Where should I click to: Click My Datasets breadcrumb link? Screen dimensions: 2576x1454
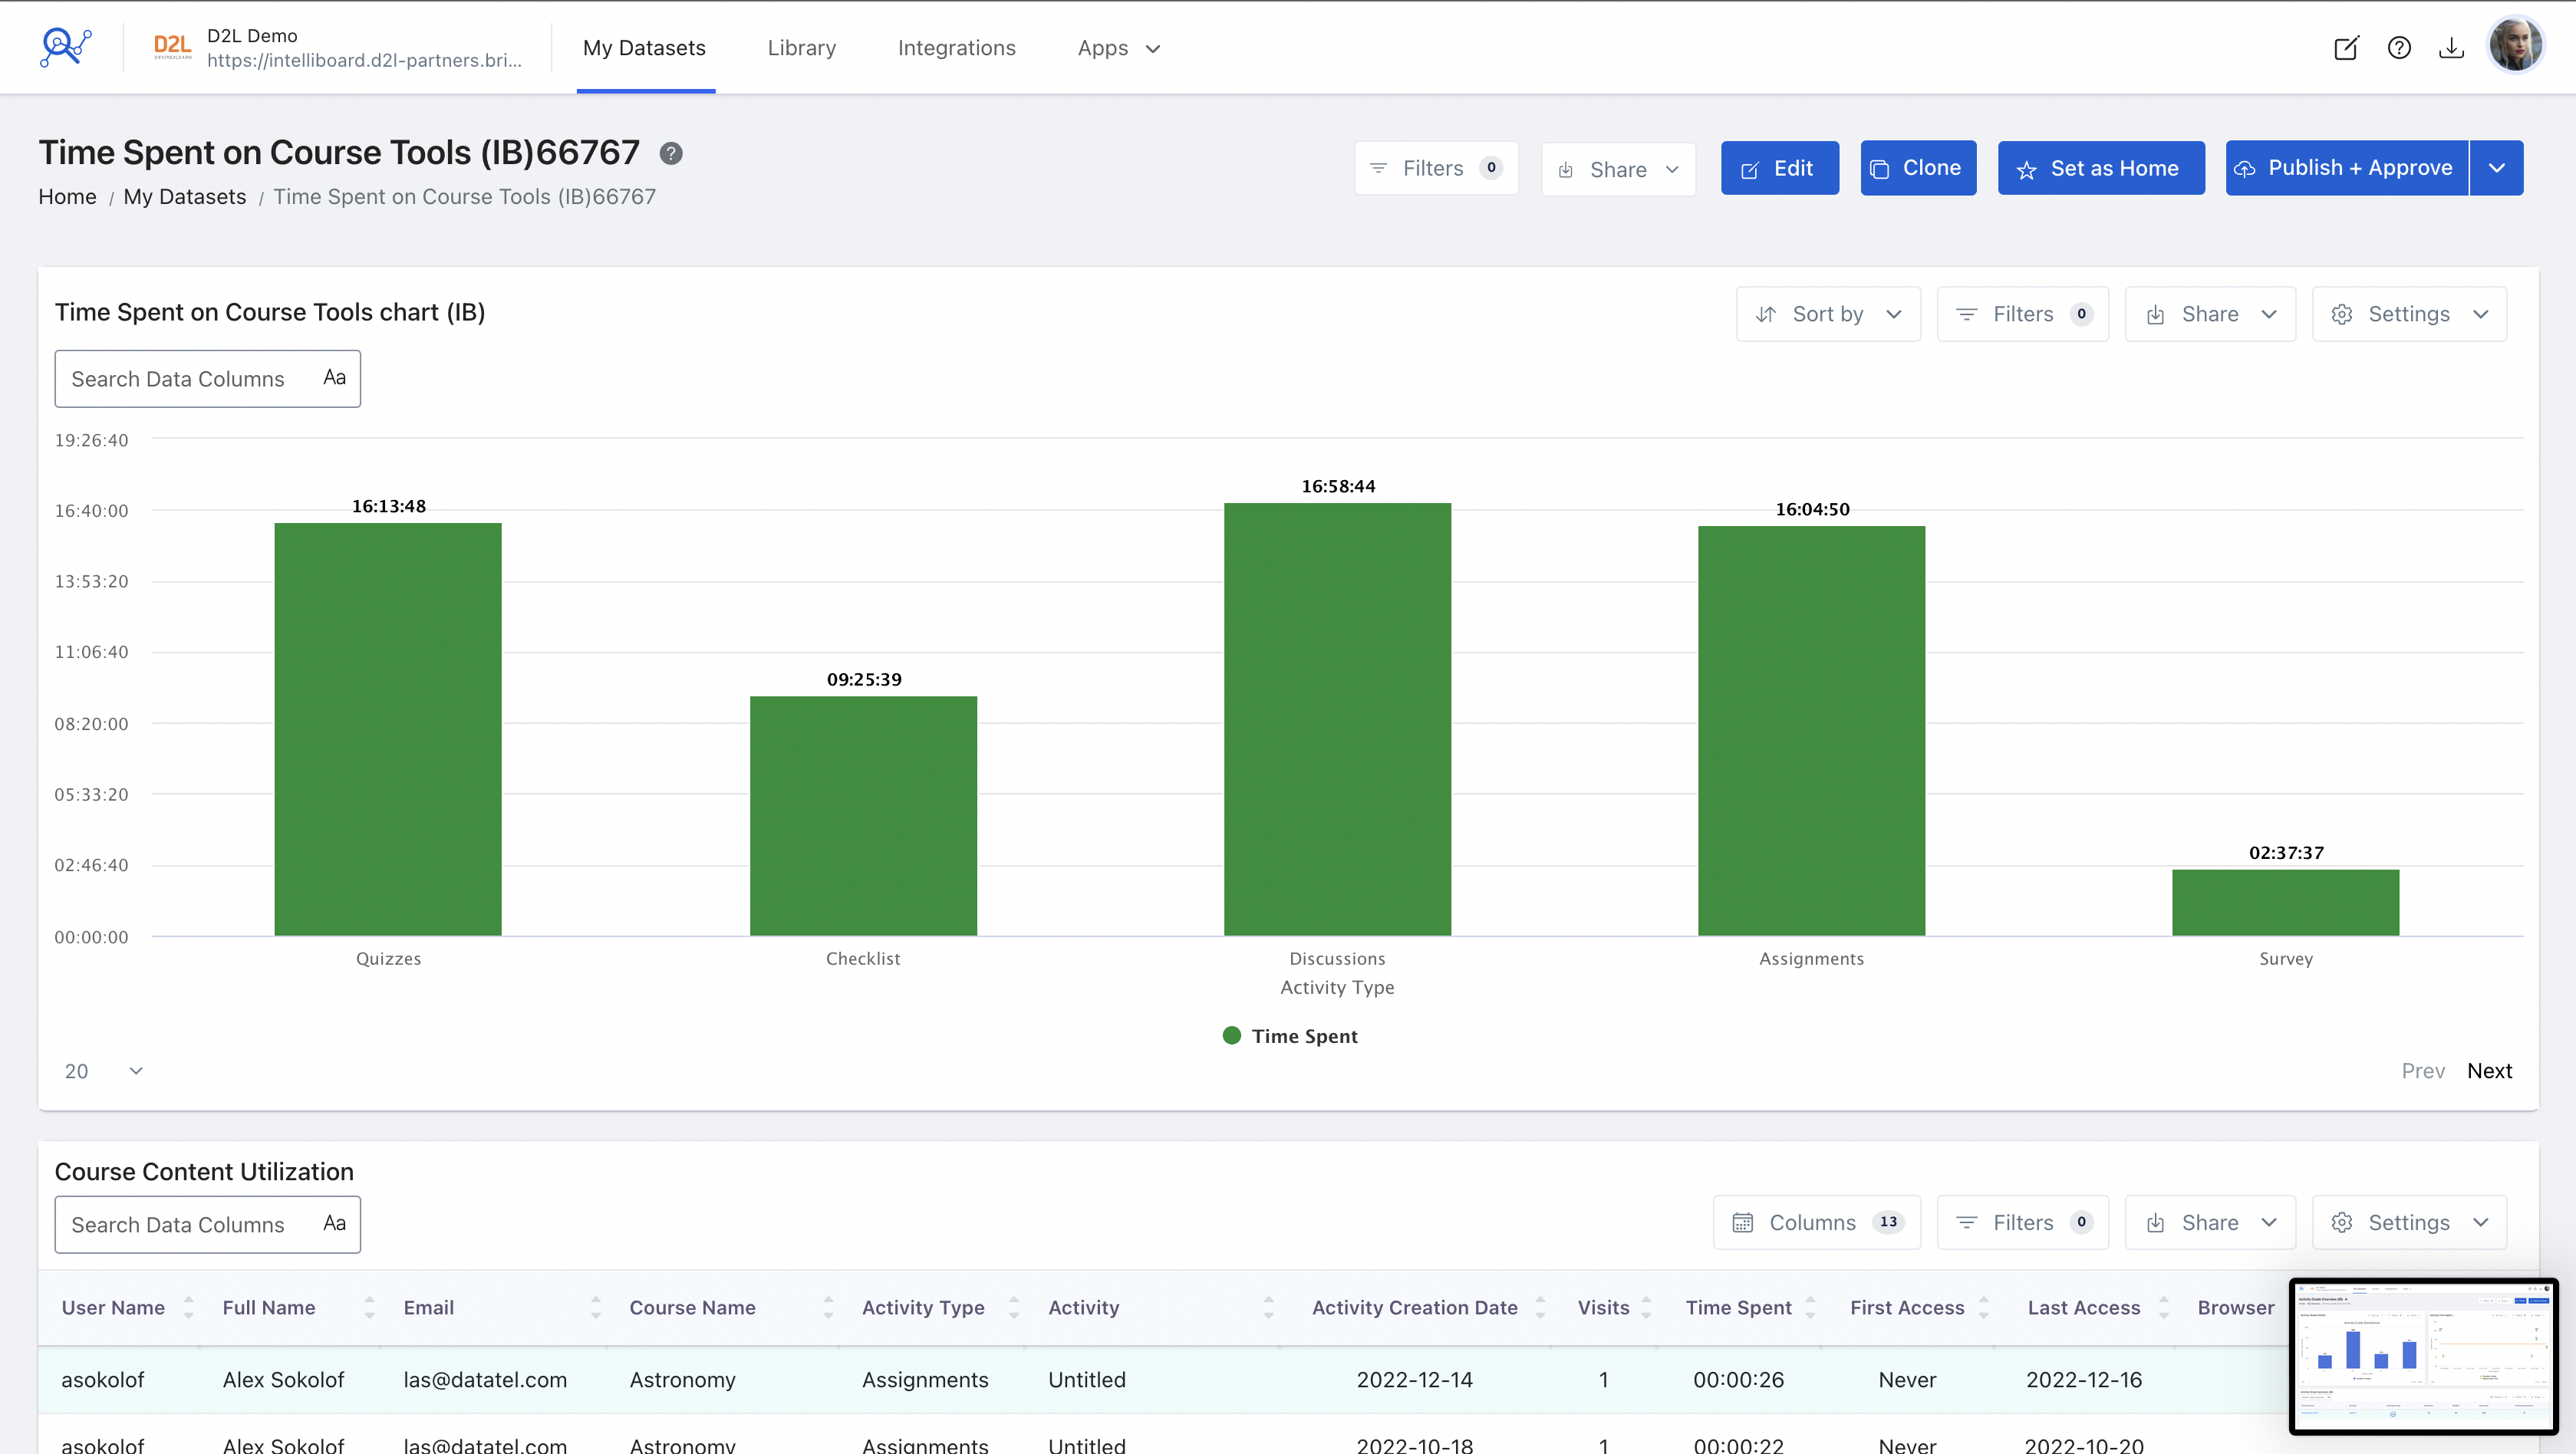pos(184,197)
